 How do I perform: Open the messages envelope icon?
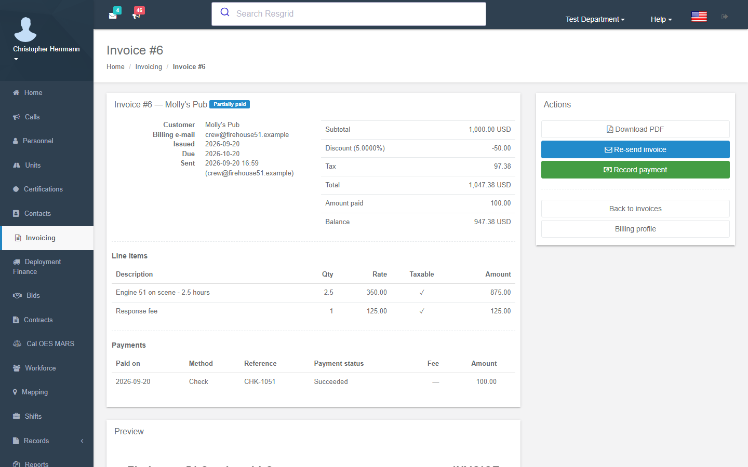click(113, 16)
